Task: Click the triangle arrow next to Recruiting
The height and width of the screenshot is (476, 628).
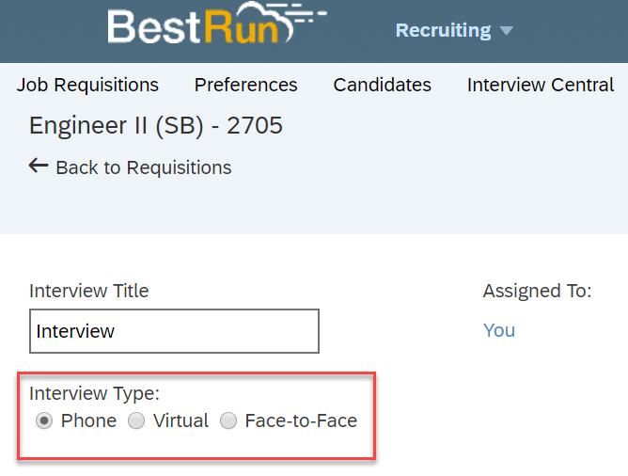Action: 506,31
